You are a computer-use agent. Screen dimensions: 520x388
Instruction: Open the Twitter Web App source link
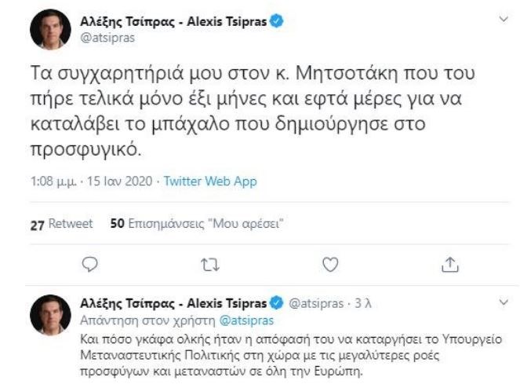pyautogui.click(x=210, y=181)
